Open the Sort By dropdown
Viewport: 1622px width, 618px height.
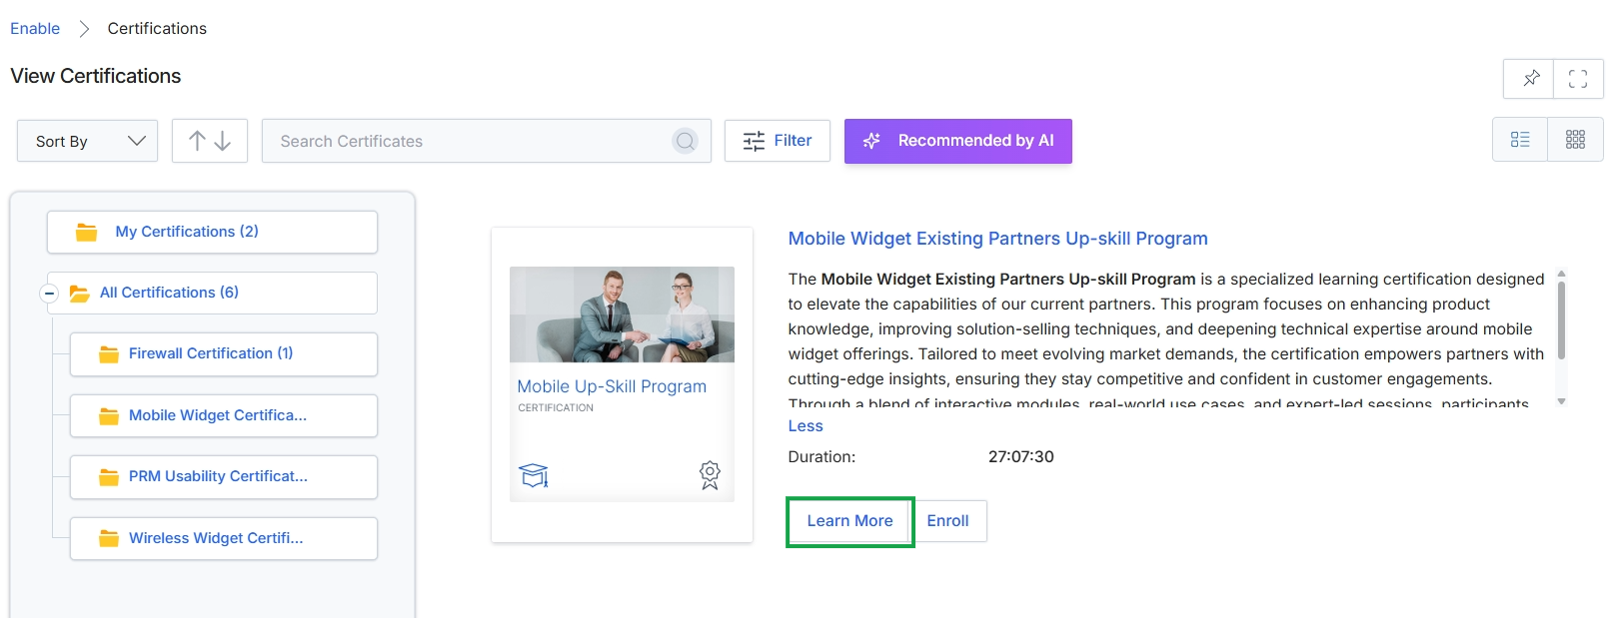pyautogui.click(x=88, y=141)
